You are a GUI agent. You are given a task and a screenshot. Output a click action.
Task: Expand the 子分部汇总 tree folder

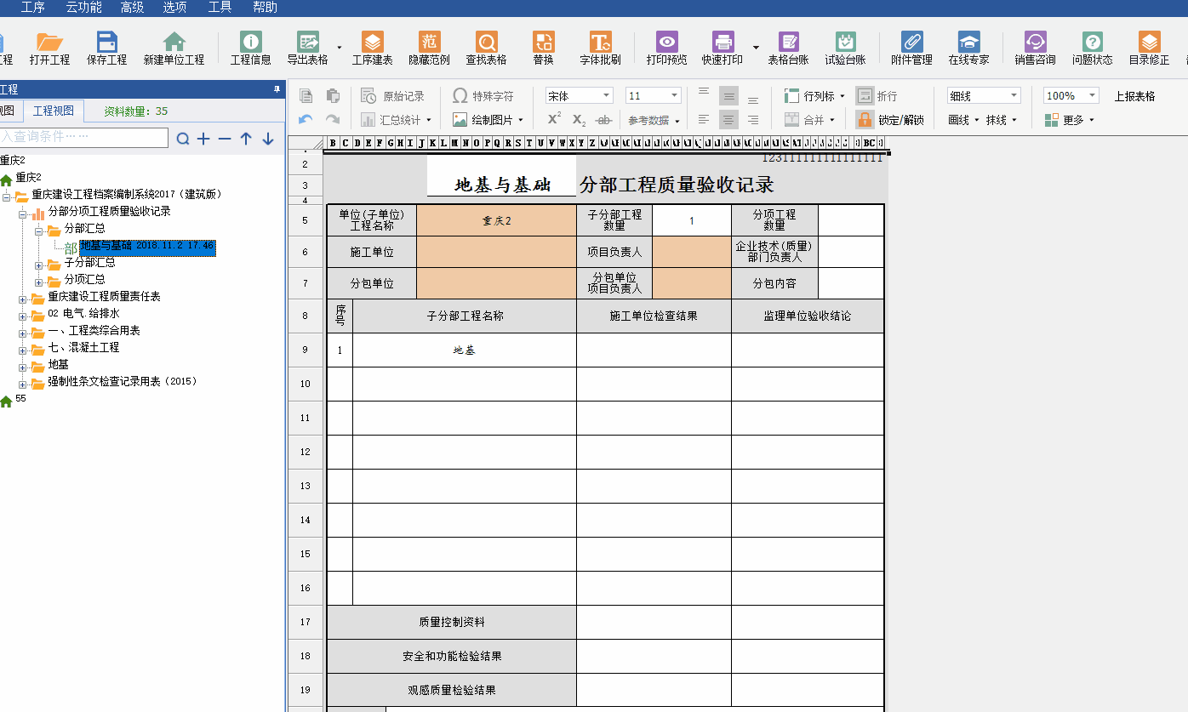tap(39, 264)
